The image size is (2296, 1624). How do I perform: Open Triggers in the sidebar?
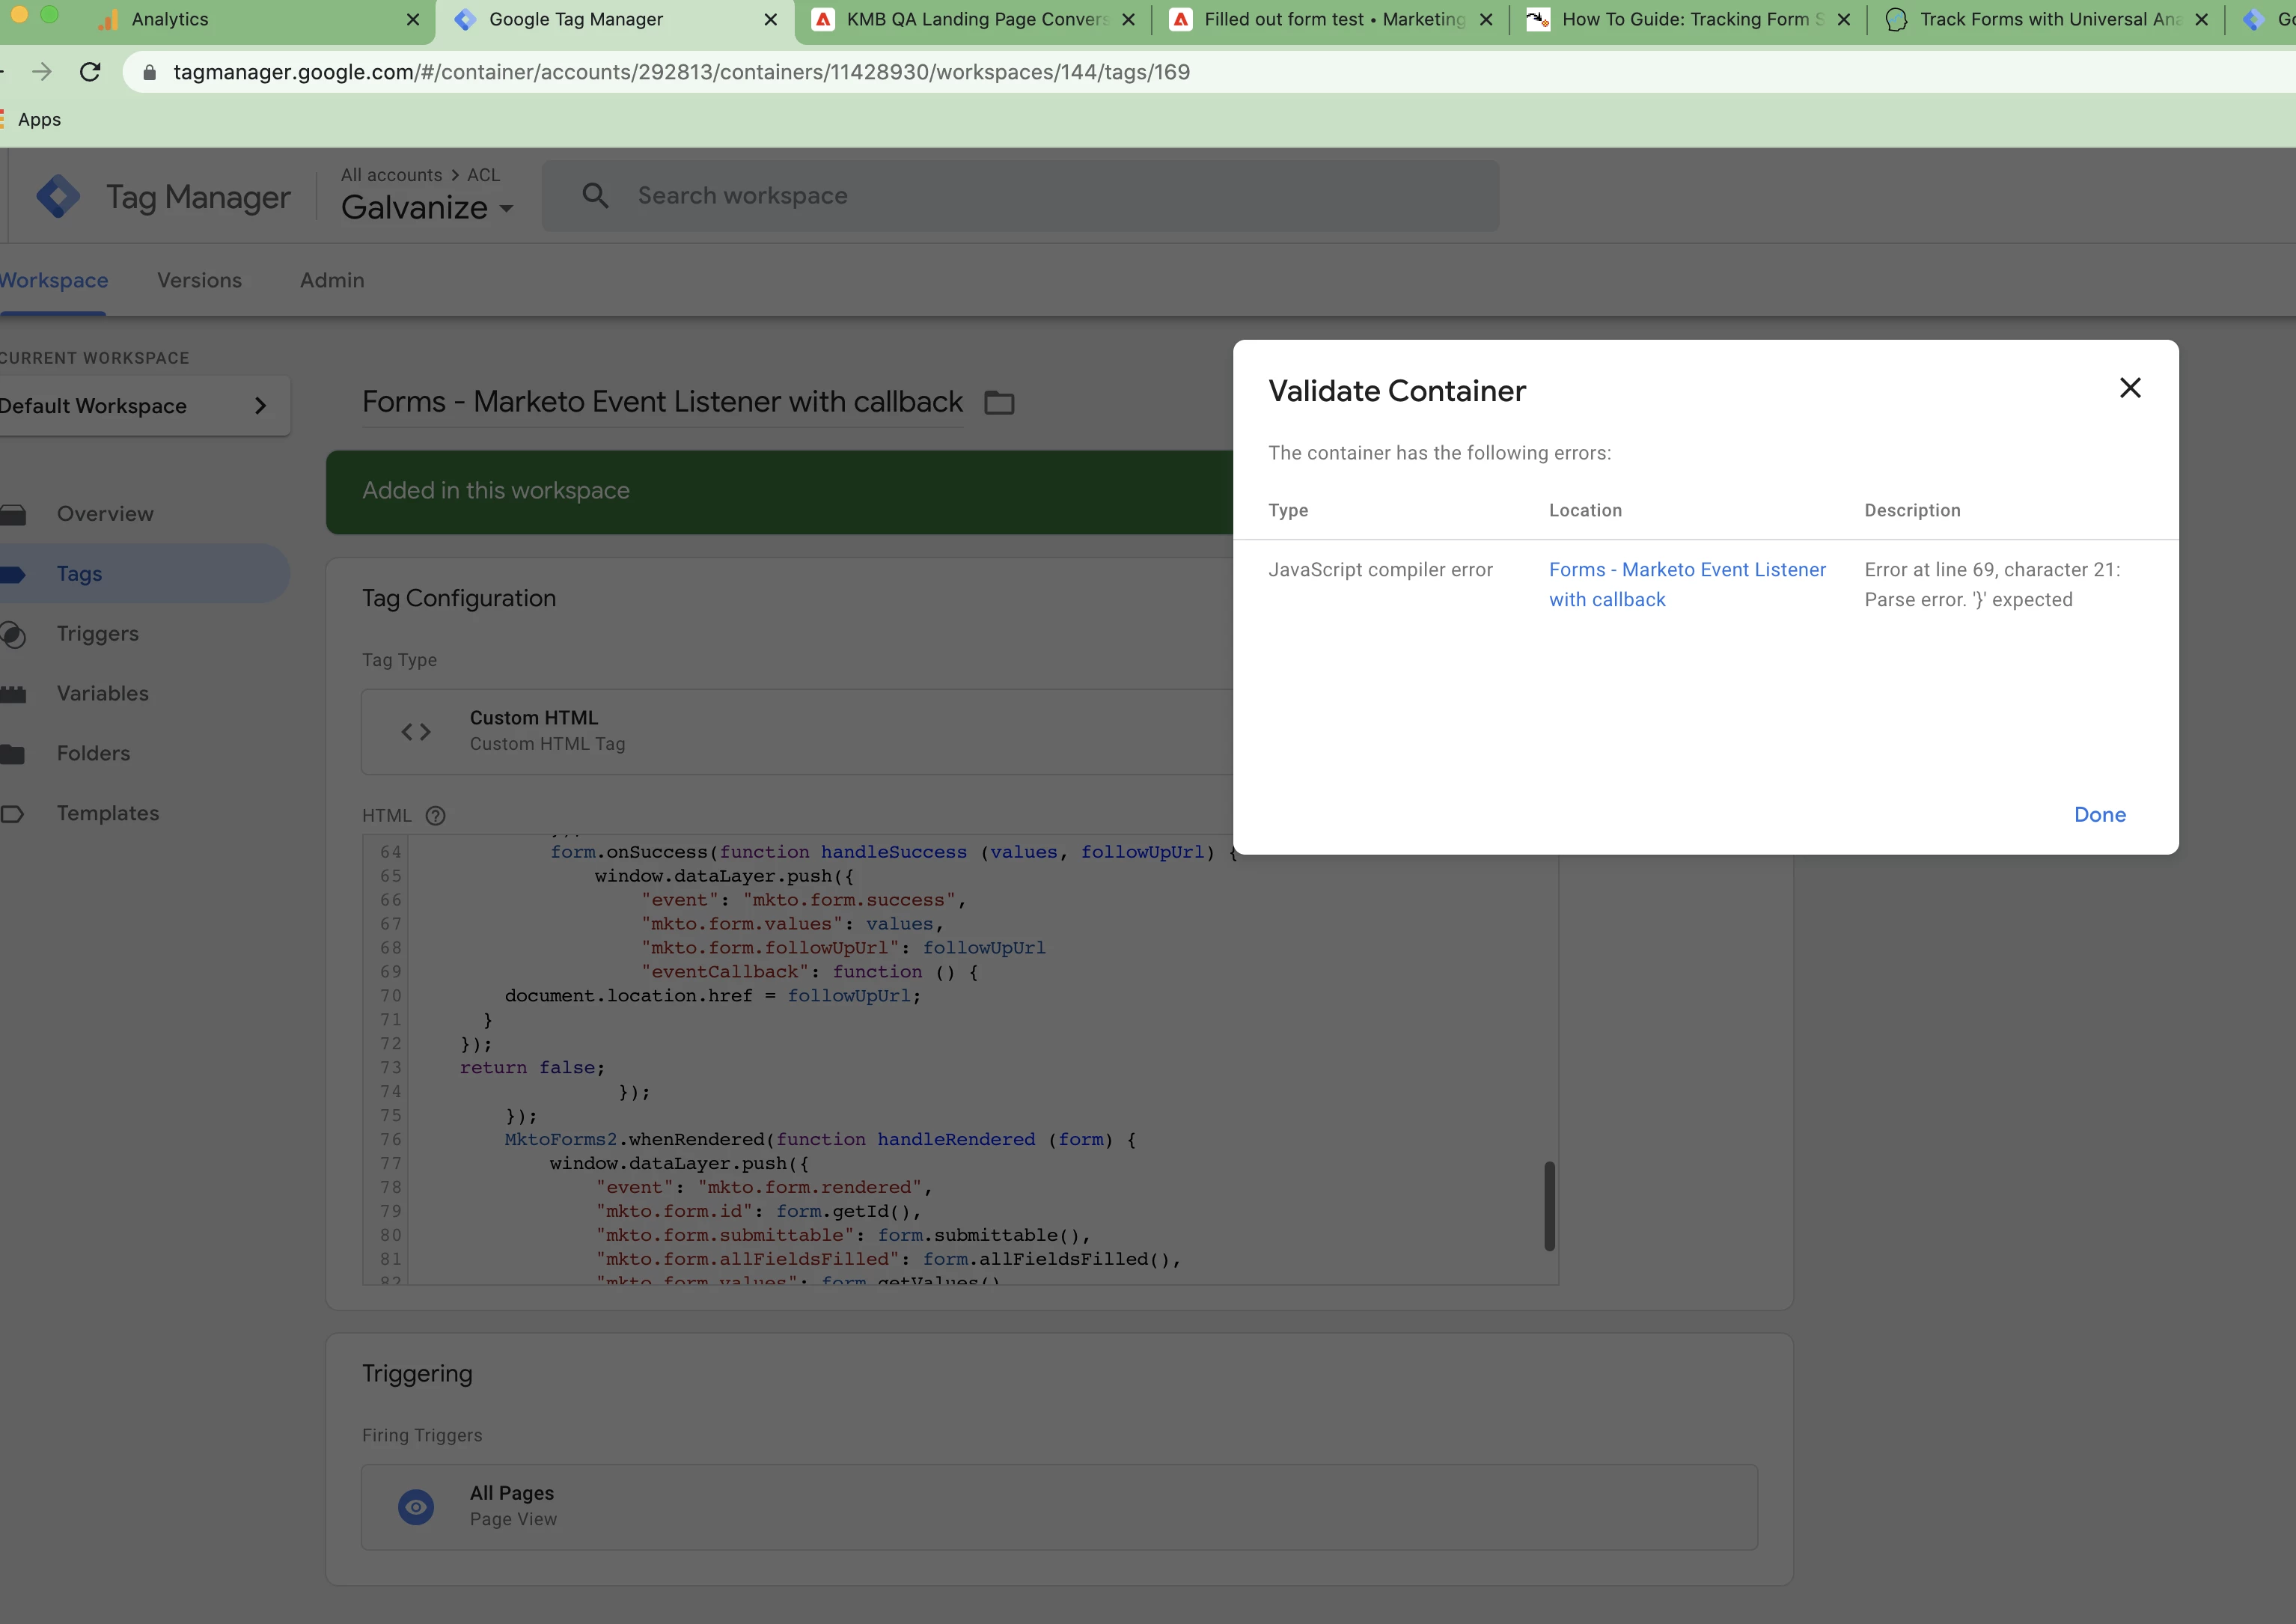pos(97,633)
